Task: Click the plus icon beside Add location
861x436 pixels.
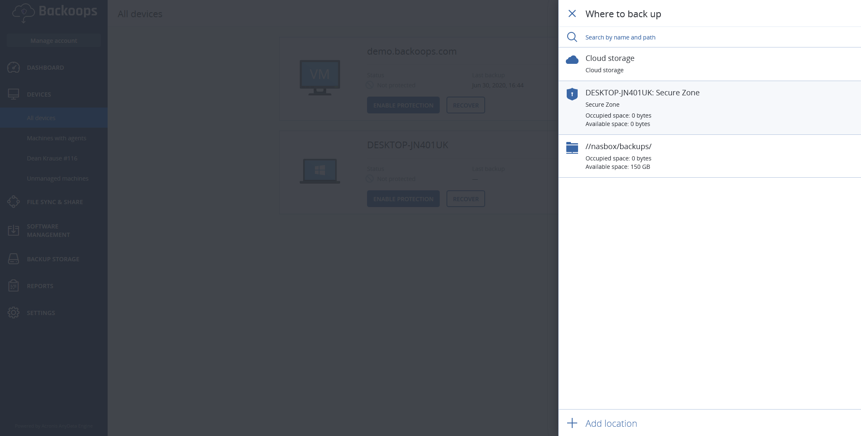Action: point(572,423)
